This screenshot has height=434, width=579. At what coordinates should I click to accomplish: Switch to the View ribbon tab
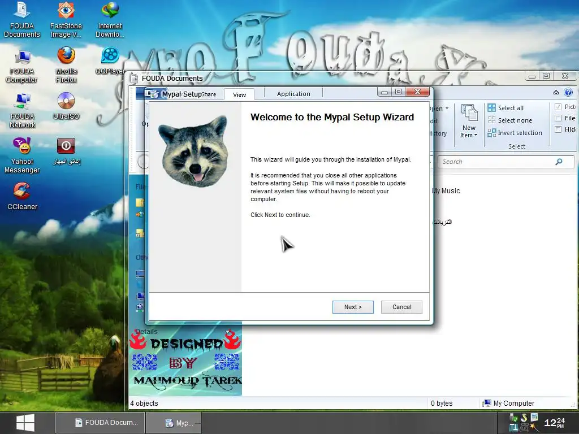pyautogui.click(x=239, y=94)
